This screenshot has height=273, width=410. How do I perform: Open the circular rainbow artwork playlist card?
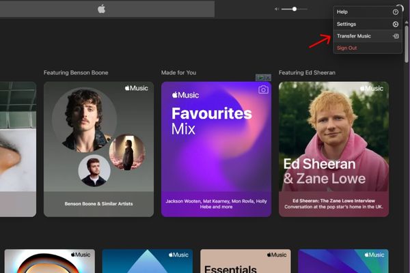pyautogui.click(x=50, y=261)
